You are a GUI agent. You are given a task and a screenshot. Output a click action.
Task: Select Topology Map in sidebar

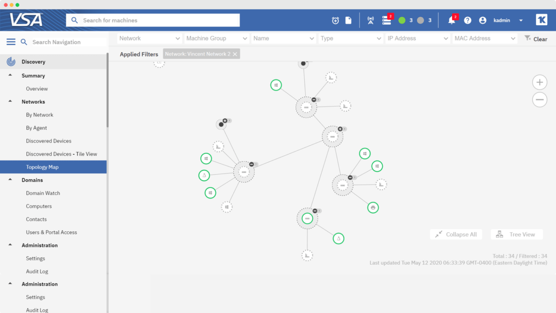click(x=53, y=167)
